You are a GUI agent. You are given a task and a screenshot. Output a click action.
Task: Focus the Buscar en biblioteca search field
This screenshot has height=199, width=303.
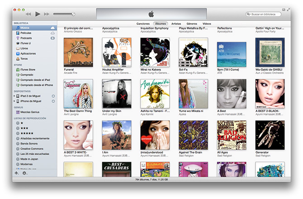(x=263, y=14)
